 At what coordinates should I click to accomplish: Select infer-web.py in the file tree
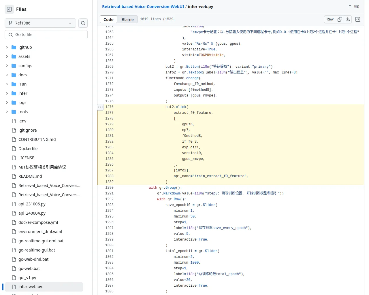(x=44, y=287)
